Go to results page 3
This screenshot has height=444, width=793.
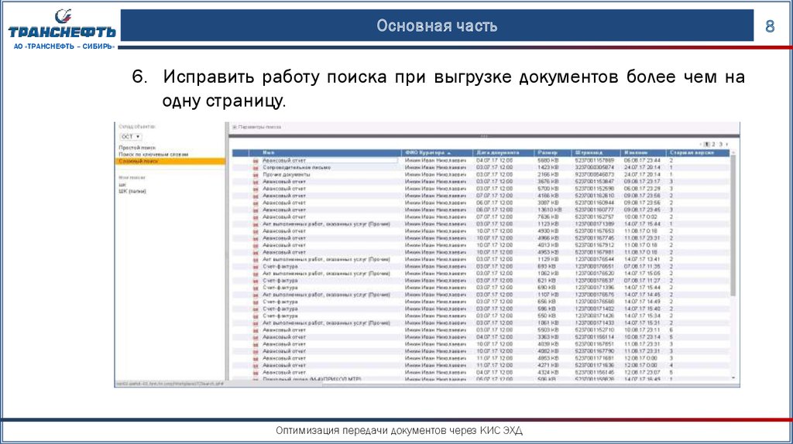pyautogui.click(x=721, y=145)
